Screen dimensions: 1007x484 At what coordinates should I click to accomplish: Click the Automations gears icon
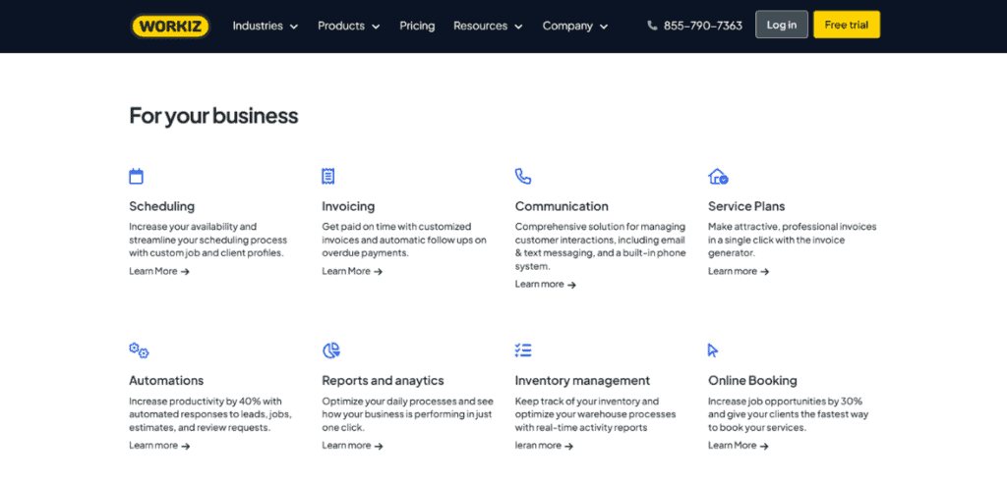pos(139,350)
